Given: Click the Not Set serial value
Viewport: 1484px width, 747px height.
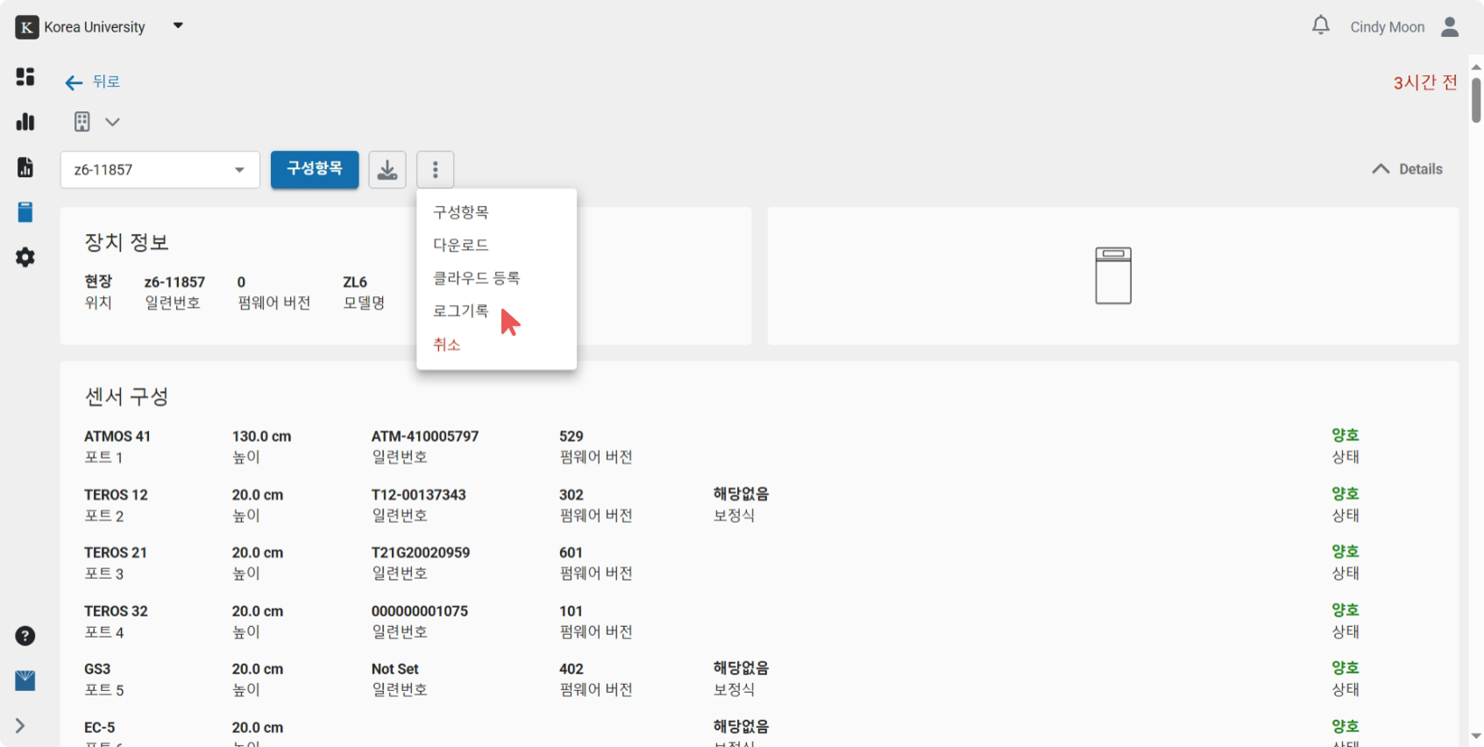Looking at the screenshot, I should (395, 669).
